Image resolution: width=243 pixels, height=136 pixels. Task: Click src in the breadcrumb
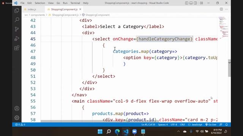(x=26, y=15)
